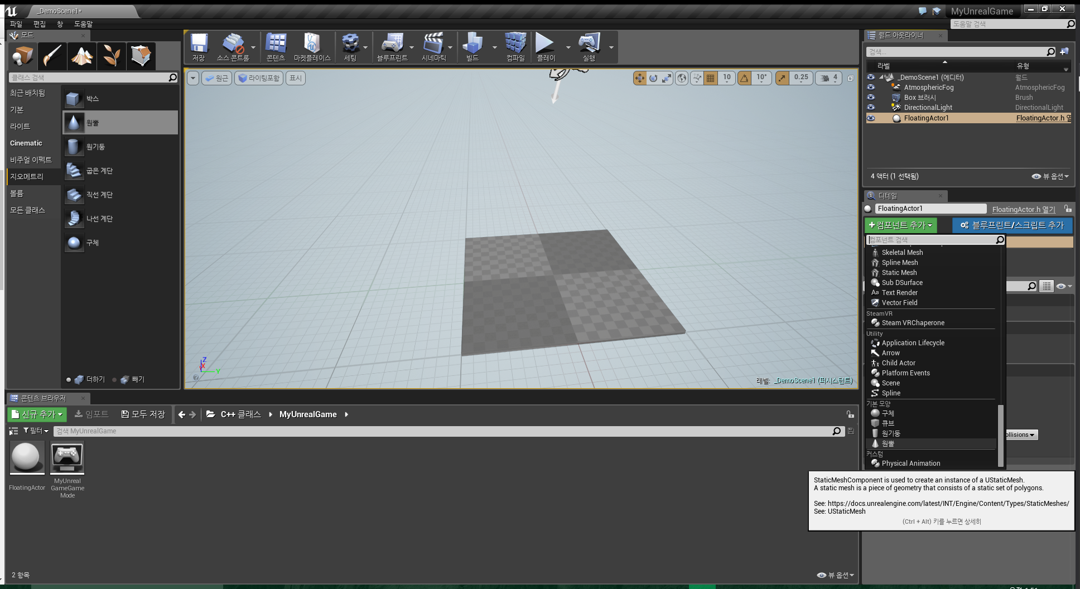Open the grid snap value 10 dropdown
This screenshot has width=1080, height=589.
(727, 78)
